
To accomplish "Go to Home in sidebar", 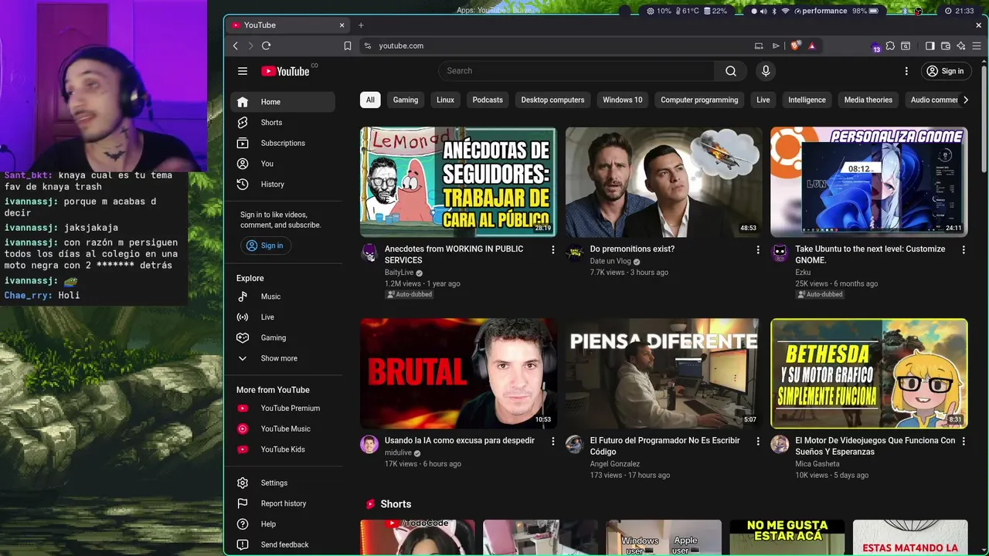I will coord(282,102).
